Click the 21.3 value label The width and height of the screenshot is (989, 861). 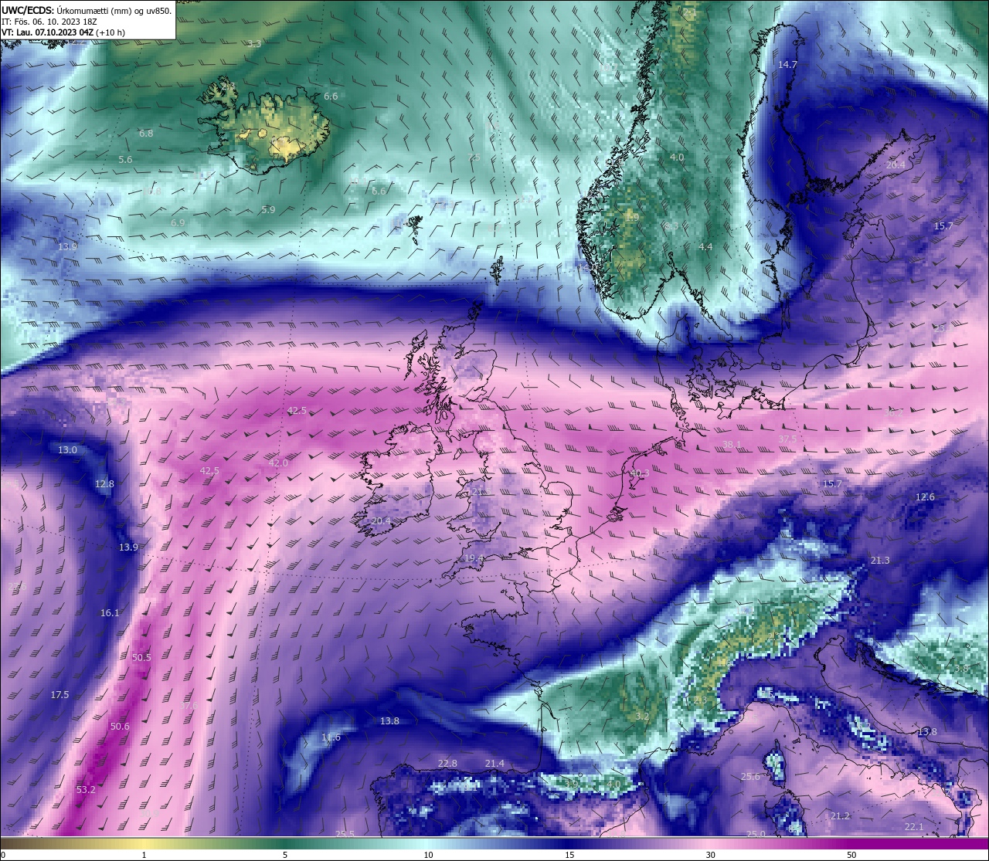[880, 561]
